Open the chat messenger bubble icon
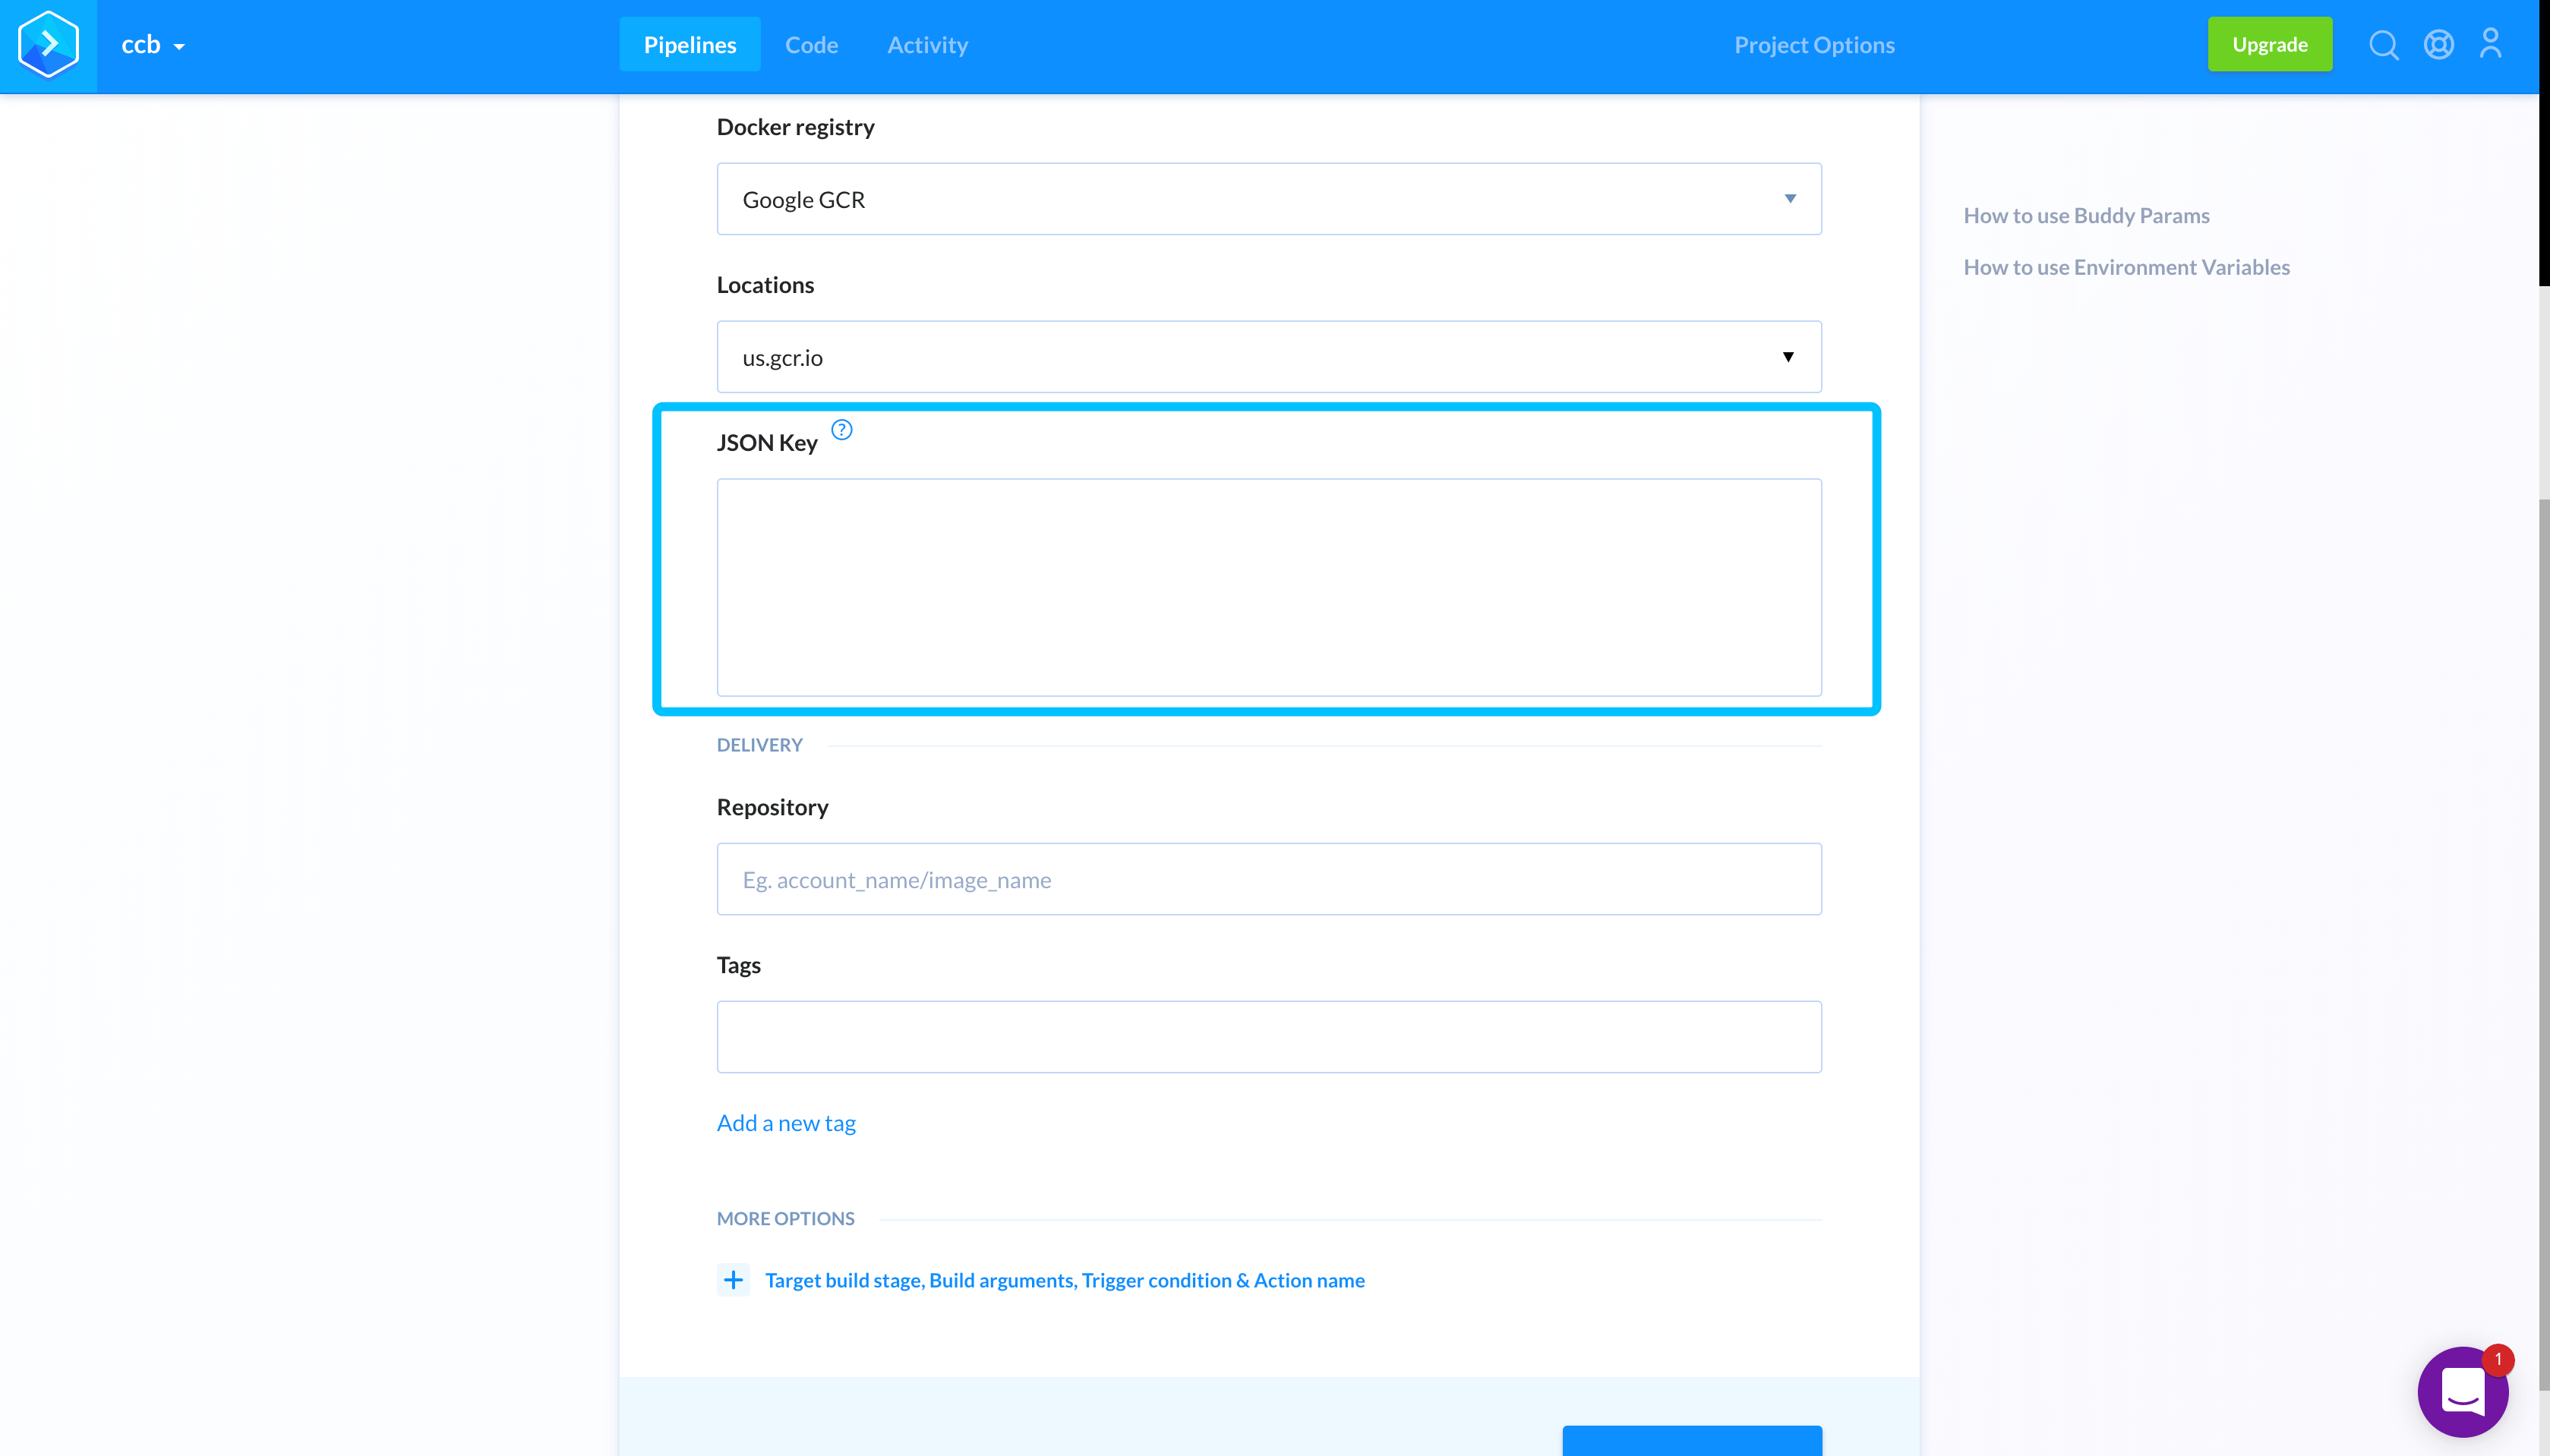 click(x=2462, y=1391)
